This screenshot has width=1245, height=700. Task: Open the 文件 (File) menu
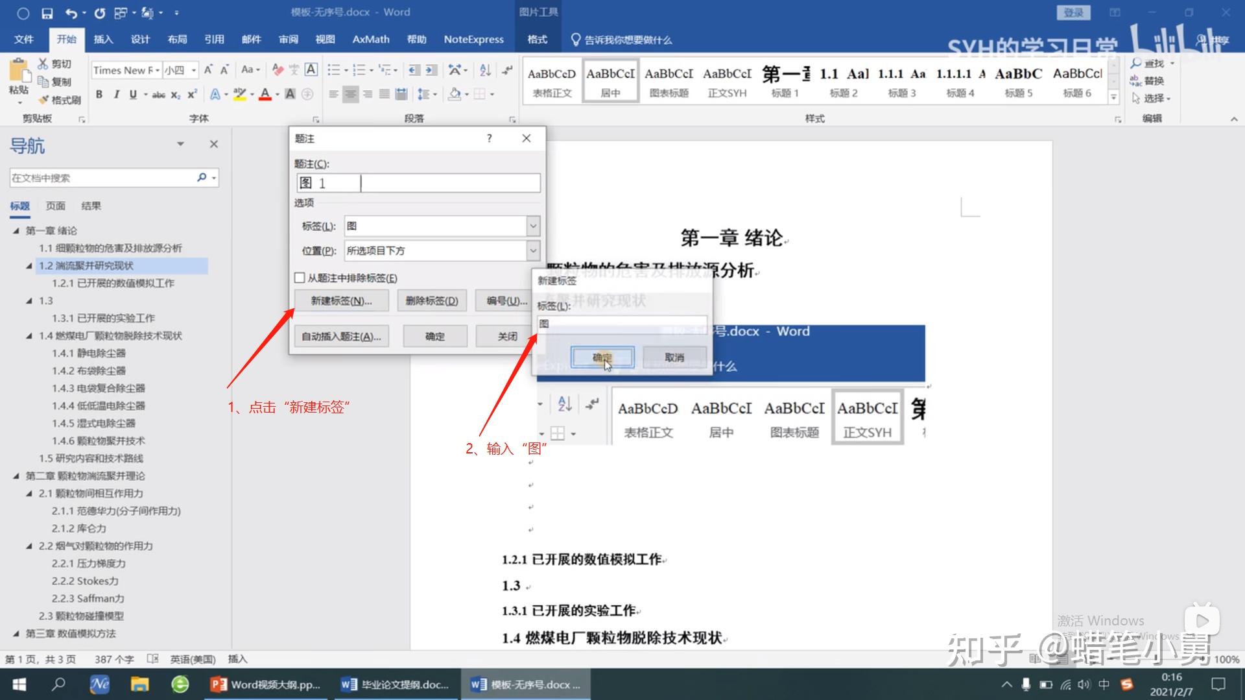pos(24,40)
